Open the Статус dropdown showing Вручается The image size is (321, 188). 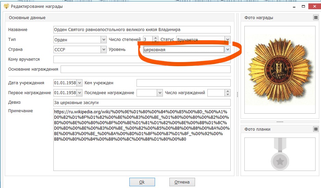click(x=228, y=40)
